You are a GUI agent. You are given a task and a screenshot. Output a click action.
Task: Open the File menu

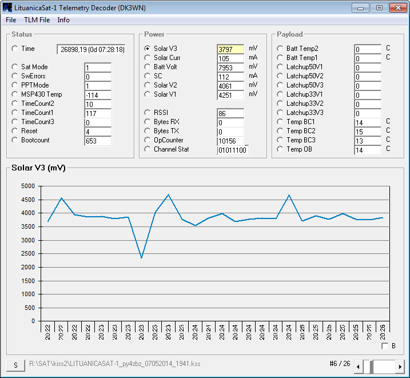[x=11, y=20]
